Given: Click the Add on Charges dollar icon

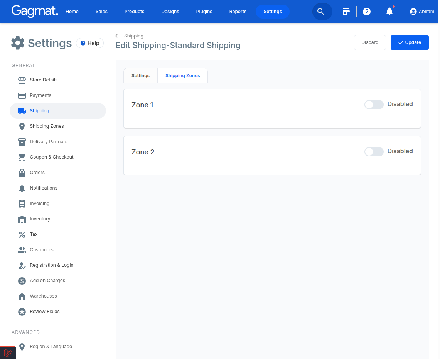Looking at the screenshot, I should coord(22,281).
